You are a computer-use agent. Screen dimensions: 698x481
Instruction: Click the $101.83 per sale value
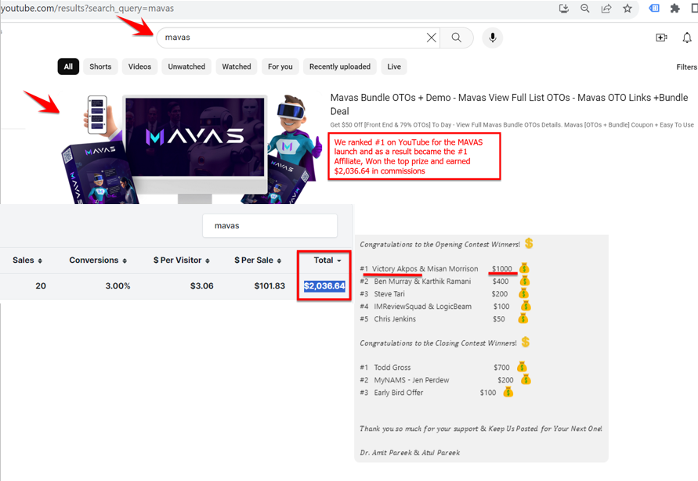click(269, 285)
